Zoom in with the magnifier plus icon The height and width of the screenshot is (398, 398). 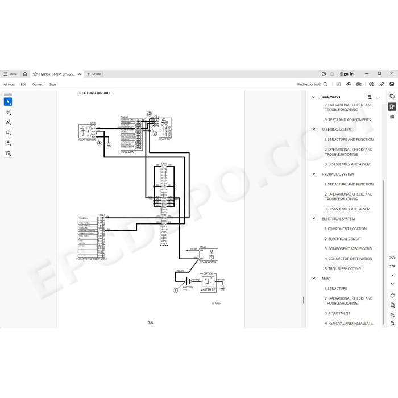[x=392, y=315]
